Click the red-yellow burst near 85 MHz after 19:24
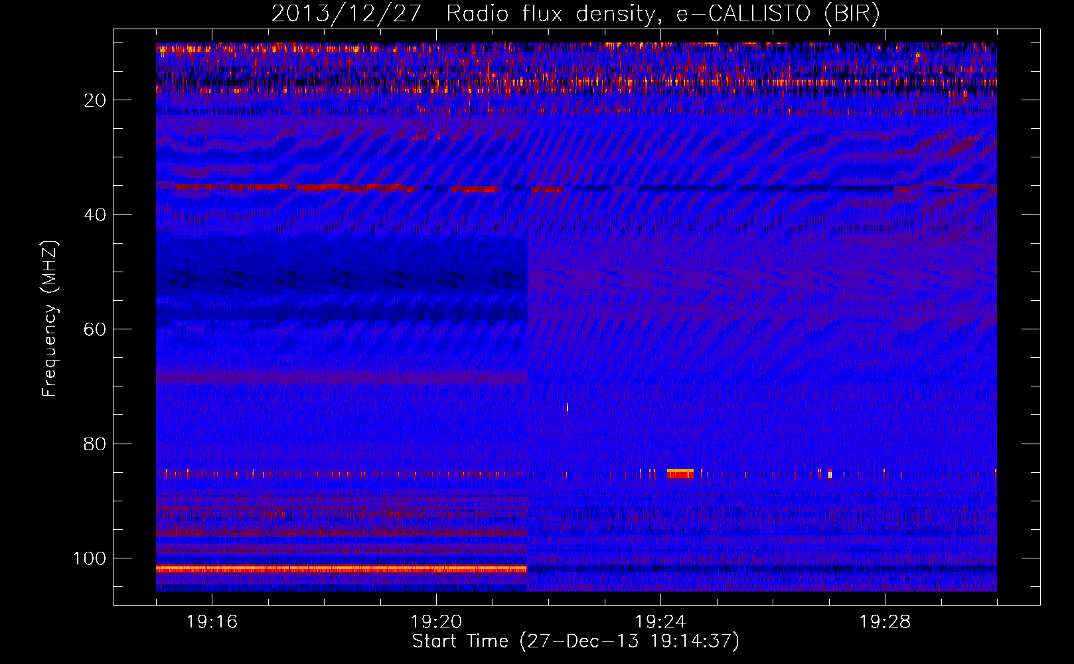 680,473
